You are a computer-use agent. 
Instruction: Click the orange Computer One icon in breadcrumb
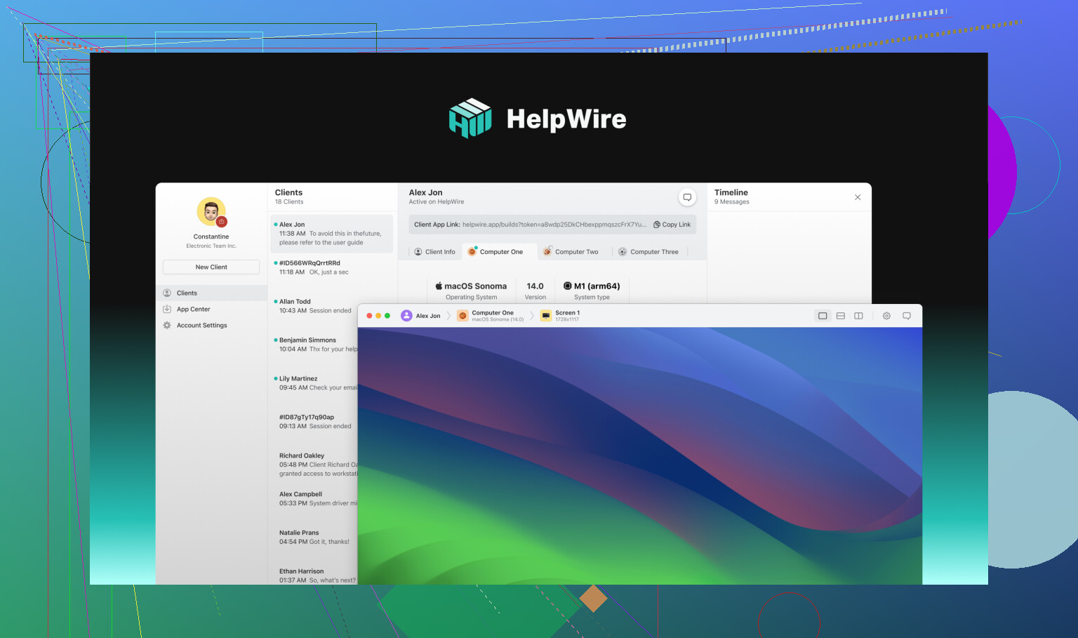pyautogui.click(x=463, y=316)
